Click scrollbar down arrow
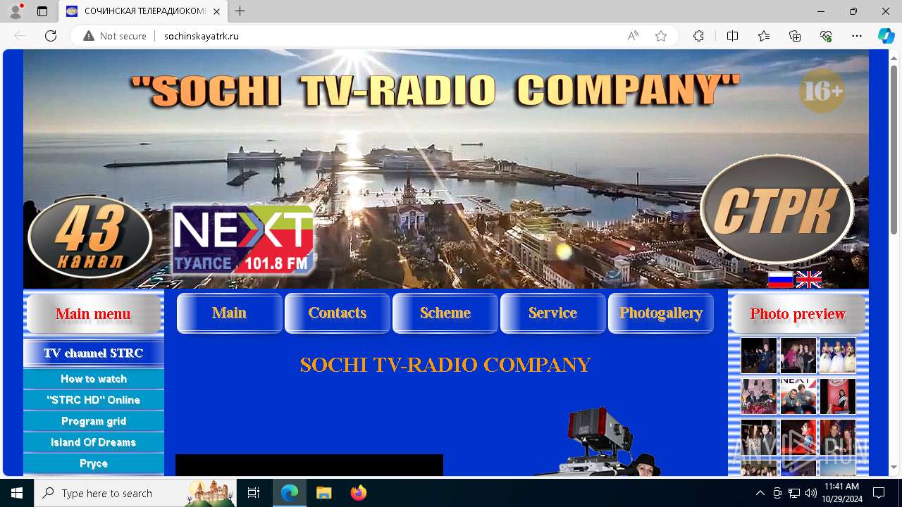902x507 pixels. click(x=894, y=468)
